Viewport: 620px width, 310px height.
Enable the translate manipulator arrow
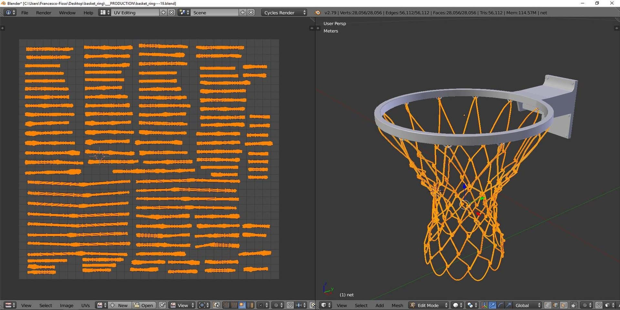[492, 305]
